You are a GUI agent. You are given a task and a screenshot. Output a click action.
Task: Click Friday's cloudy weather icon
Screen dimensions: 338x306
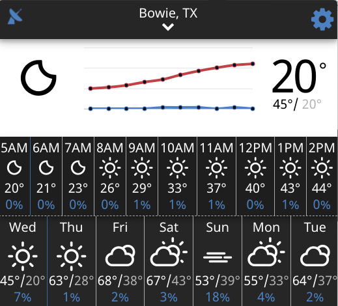pyautogui.click(x=120, y=256)
